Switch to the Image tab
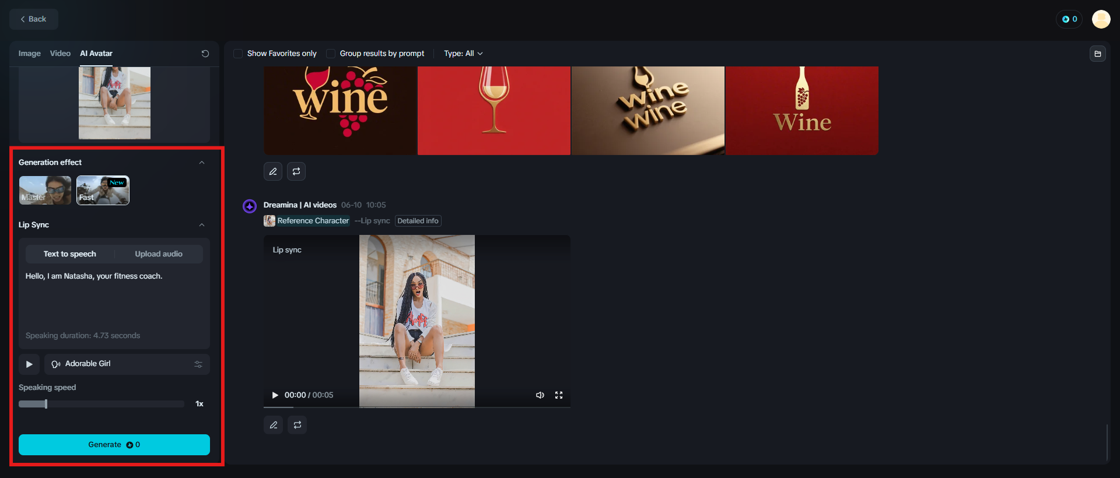The height and width of the screenshot is (478, 1120). [30, 54]
